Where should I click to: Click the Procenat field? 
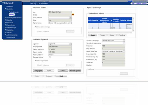tap(113, 46)
